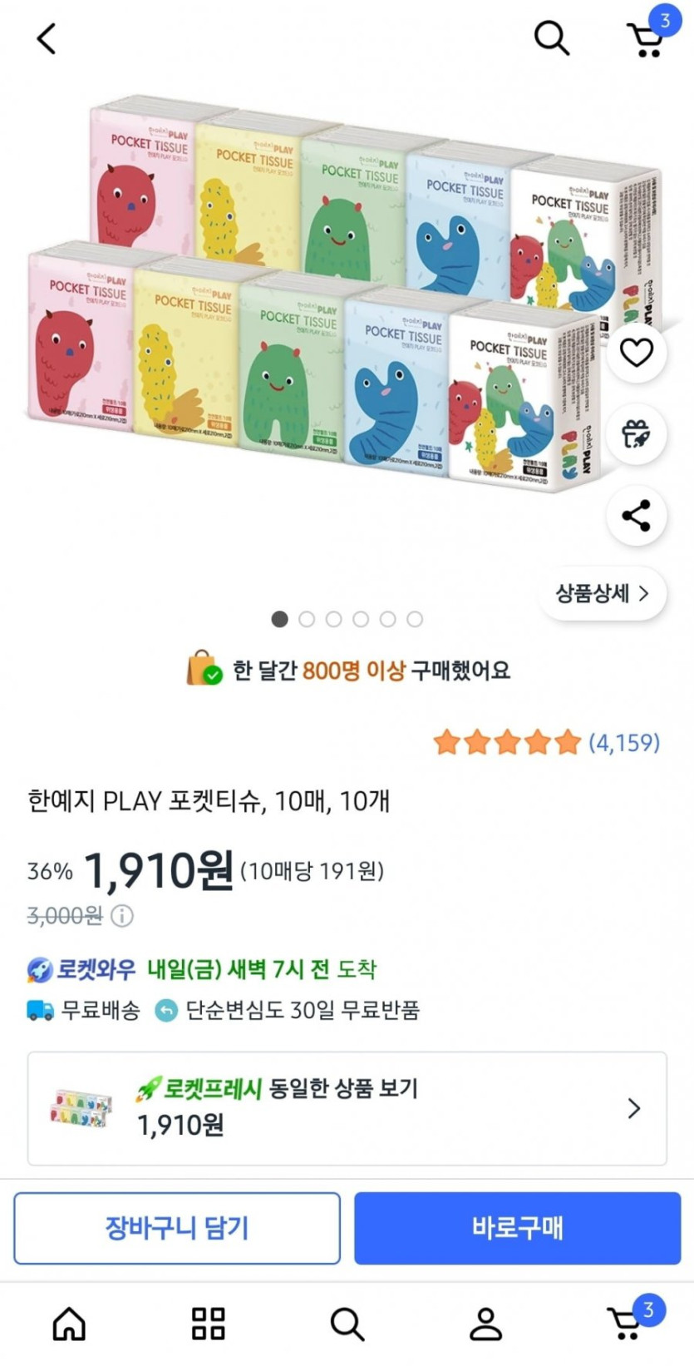The image size is (694, 1371).
Task: Go to Home in bottom navigation
Action: [x=69, y=1324]
